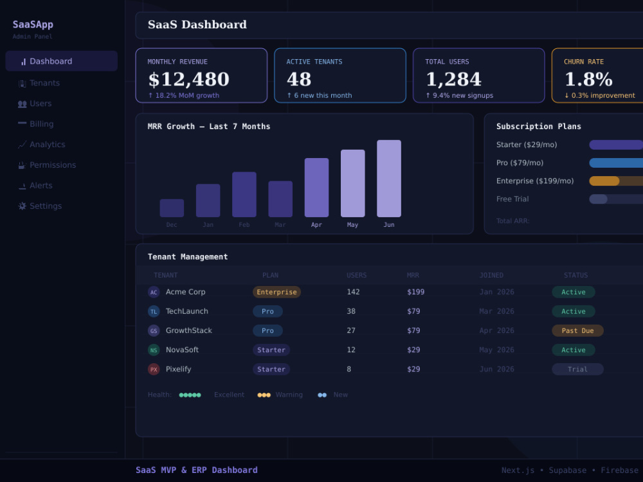Click the GrowthStack tenant name

click(x=188, y=330)
